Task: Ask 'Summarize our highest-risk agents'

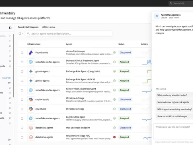Action: (x=175, y=102)
